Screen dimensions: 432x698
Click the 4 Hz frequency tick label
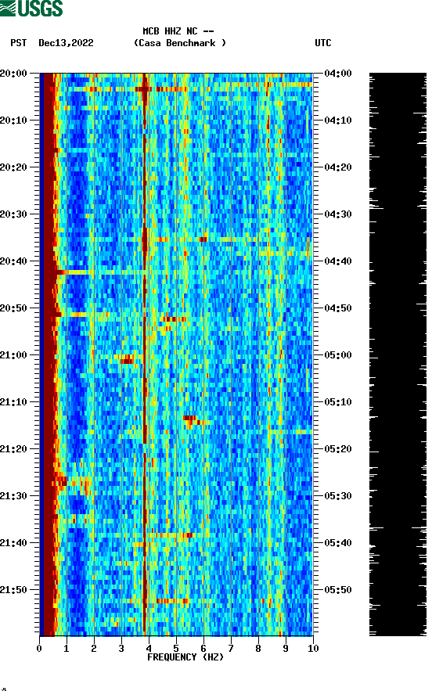tap(149, 649)
